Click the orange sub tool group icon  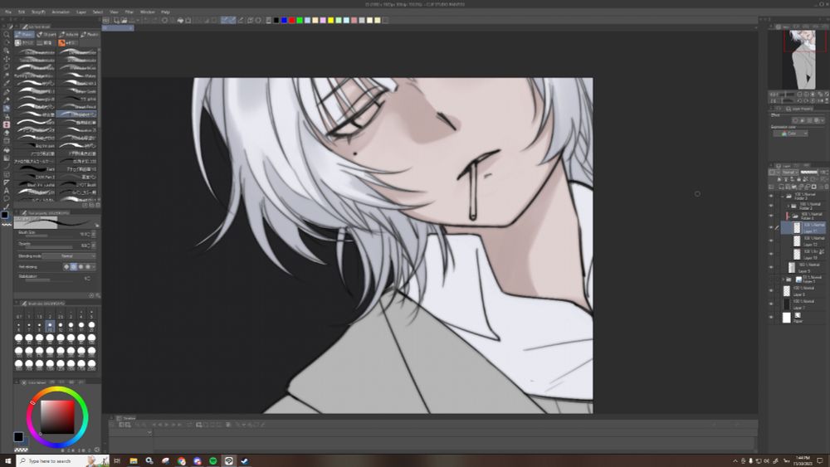pos(62,43)
